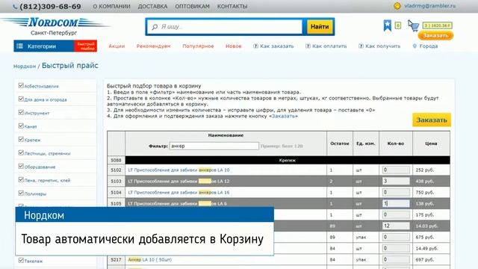Open the Категории dropdown menu
Image resolution: width=478 pixels, height=269 pixels.
tap(44, 46)
